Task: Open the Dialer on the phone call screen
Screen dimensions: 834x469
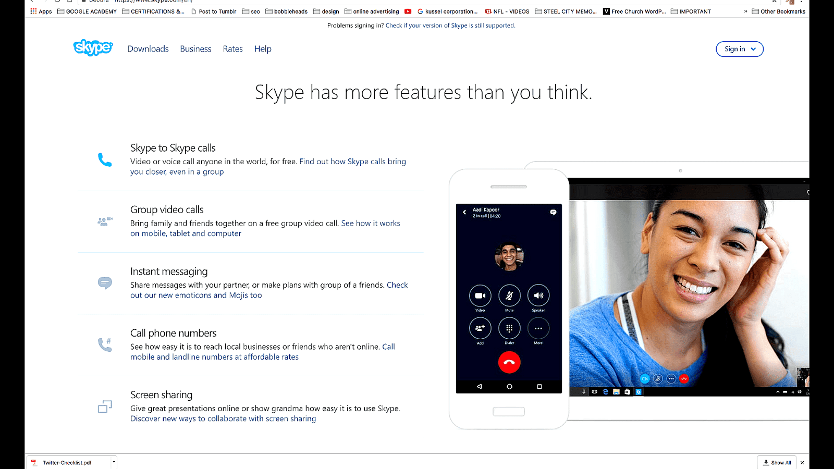Action: click(509, 328)
